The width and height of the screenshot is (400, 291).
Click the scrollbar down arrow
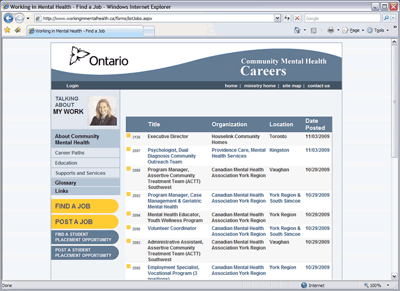(x=394, y=276)
